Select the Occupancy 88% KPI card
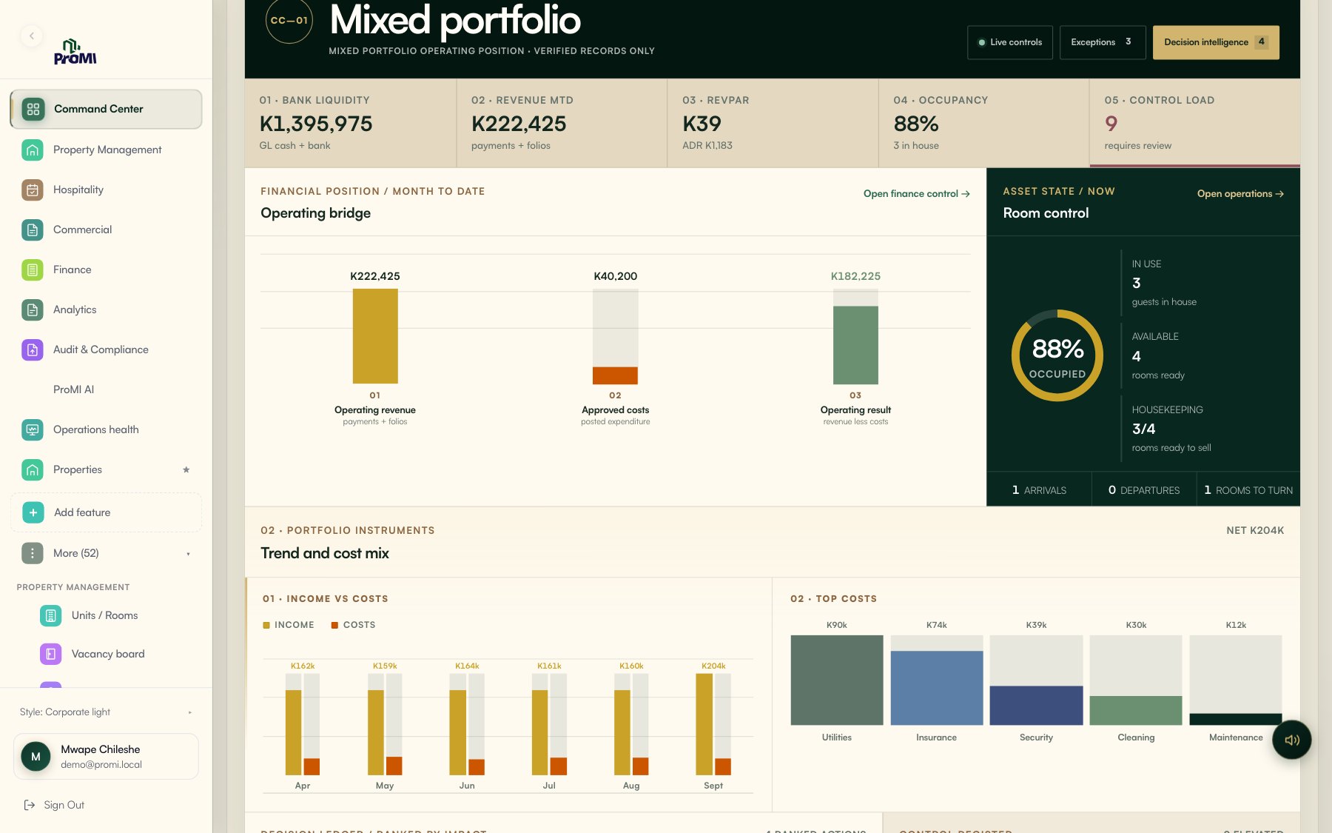 point(983,123)
